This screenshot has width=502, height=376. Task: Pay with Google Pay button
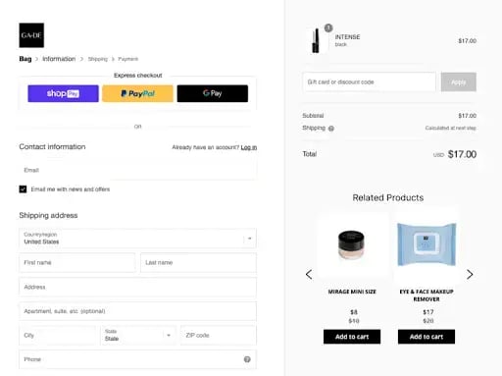point(213,93)
